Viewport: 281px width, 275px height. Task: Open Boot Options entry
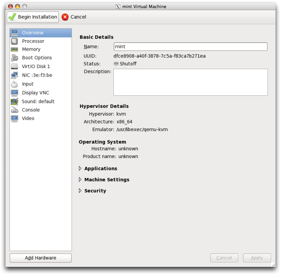pos(41,58)
